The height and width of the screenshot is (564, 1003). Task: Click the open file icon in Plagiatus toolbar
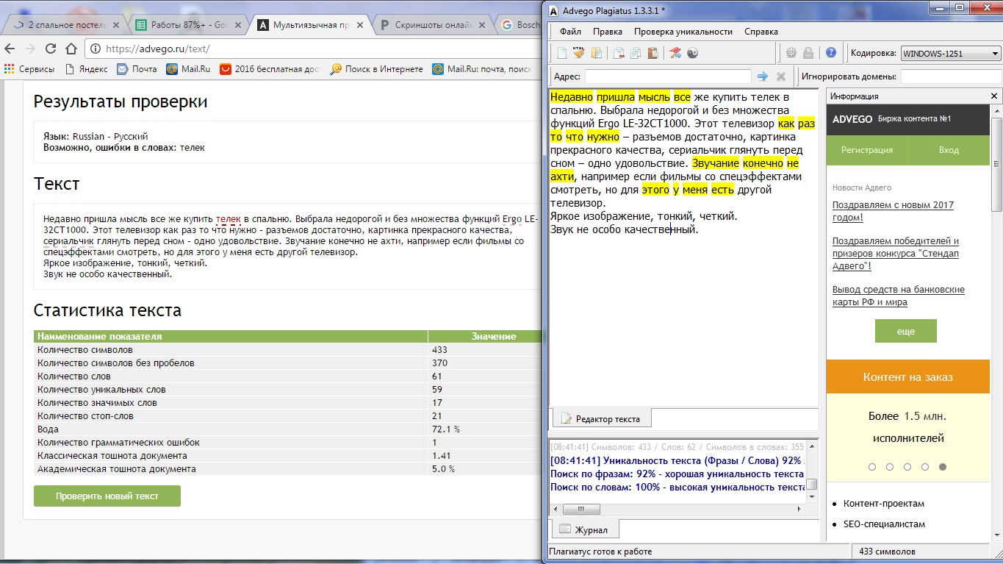pos(597,53)
